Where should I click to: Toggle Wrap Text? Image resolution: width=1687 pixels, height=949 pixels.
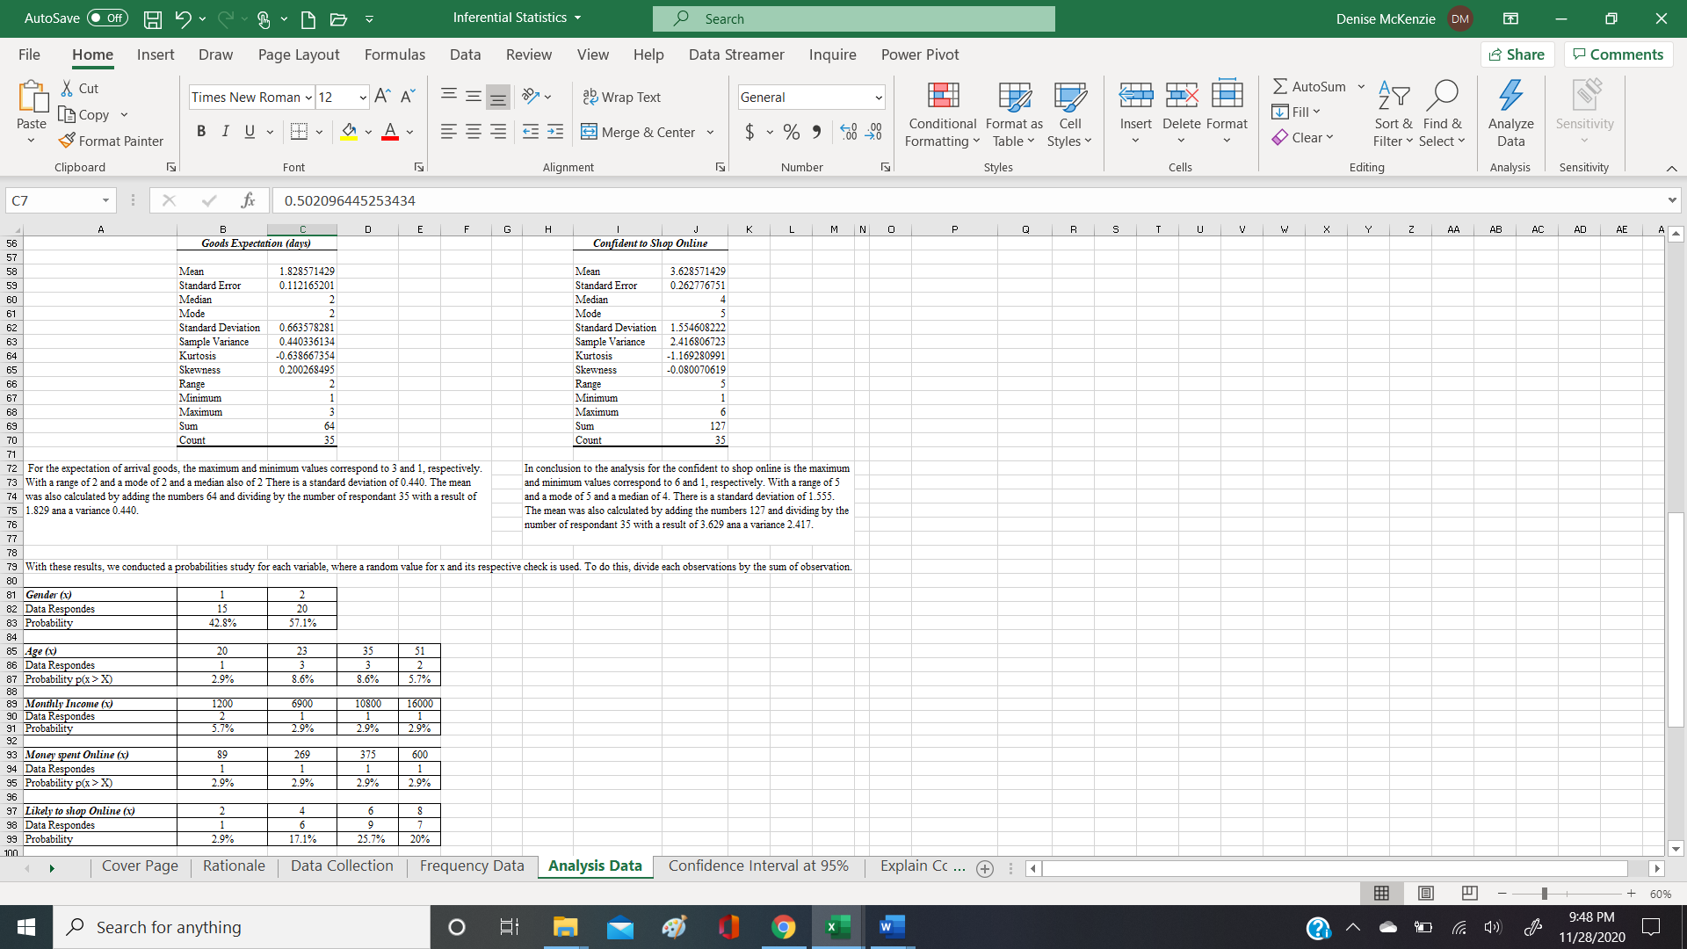tap(622, 98)
